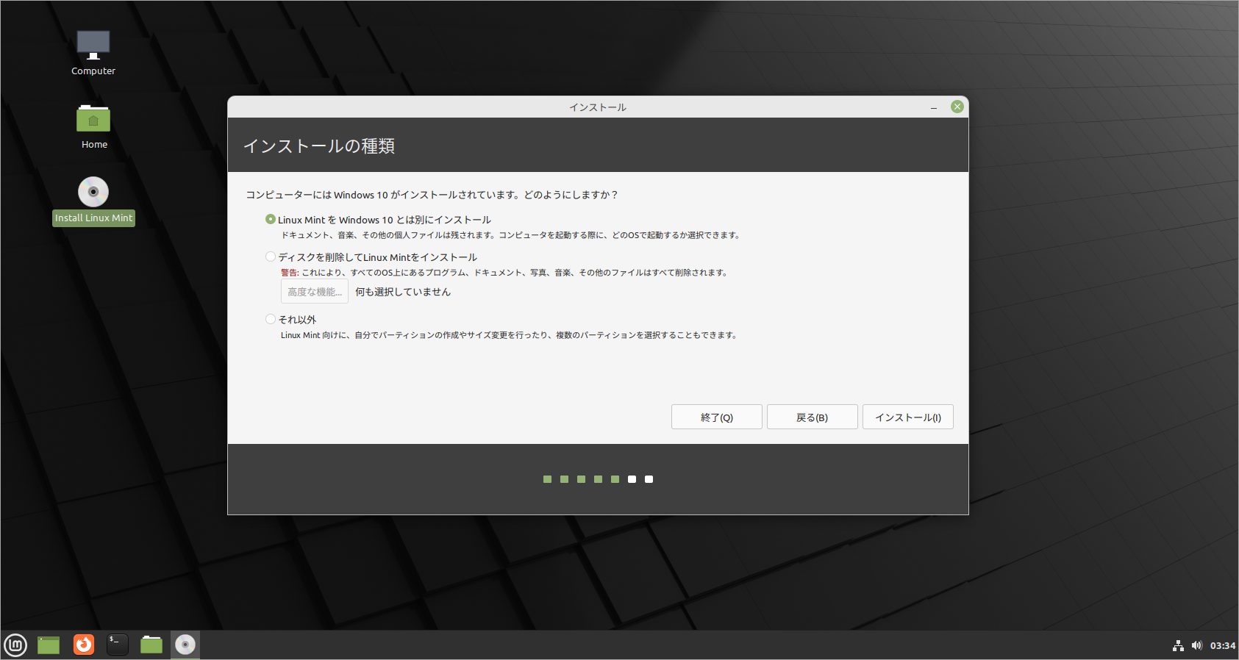Open the Linux Mint start menu

[15, 645]
